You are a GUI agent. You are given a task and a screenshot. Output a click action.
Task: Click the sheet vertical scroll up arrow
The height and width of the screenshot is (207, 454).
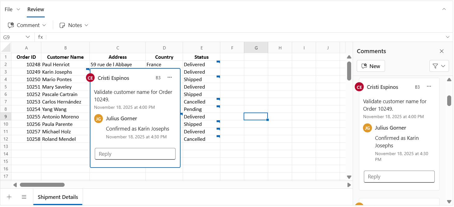349,57
